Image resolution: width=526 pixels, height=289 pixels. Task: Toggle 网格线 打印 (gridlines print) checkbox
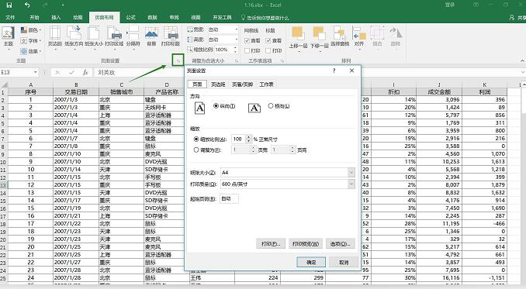click(x=247, y=50)
